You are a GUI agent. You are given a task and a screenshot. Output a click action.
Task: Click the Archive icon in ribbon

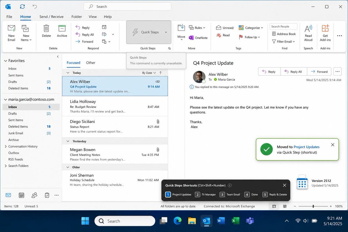62,28
